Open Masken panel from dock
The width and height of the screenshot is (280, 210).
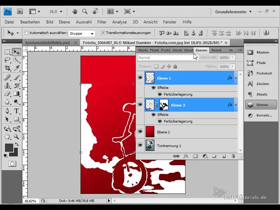pos(261,52)
